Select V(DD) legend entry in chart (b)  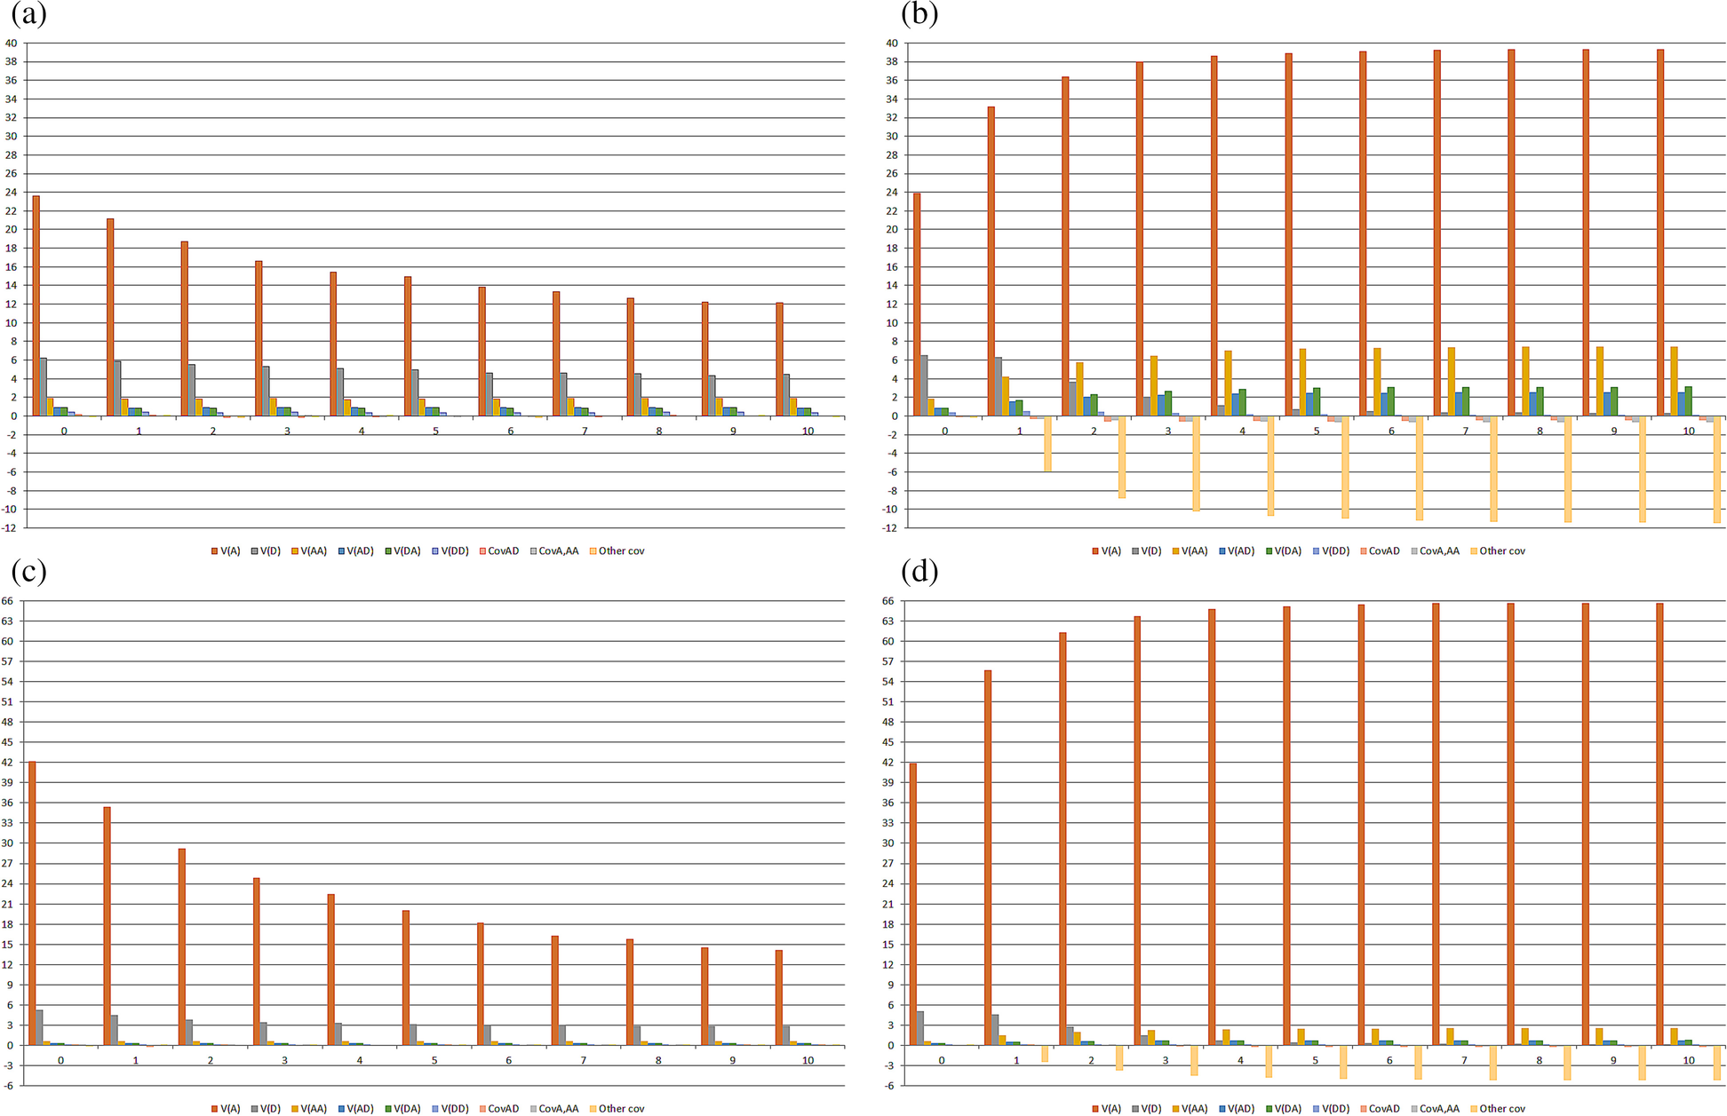(1331, 551)
